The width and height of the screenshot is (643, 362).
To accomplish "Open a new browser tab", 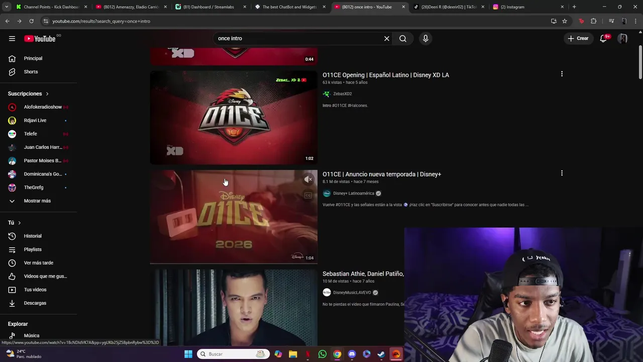I will tap(574, 7).
